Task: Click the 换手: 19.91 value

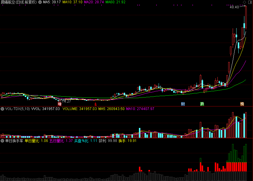Action: pos(128,141)
